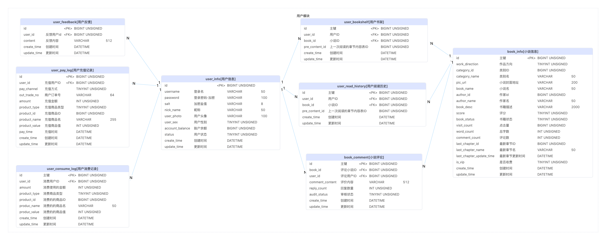The image size is (606, 240).
Task: Select the book_comment[小说评论] table header
Action: (x=364, y=157)
